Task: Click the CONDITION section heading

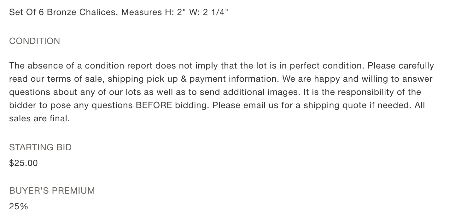Action: 35,41
